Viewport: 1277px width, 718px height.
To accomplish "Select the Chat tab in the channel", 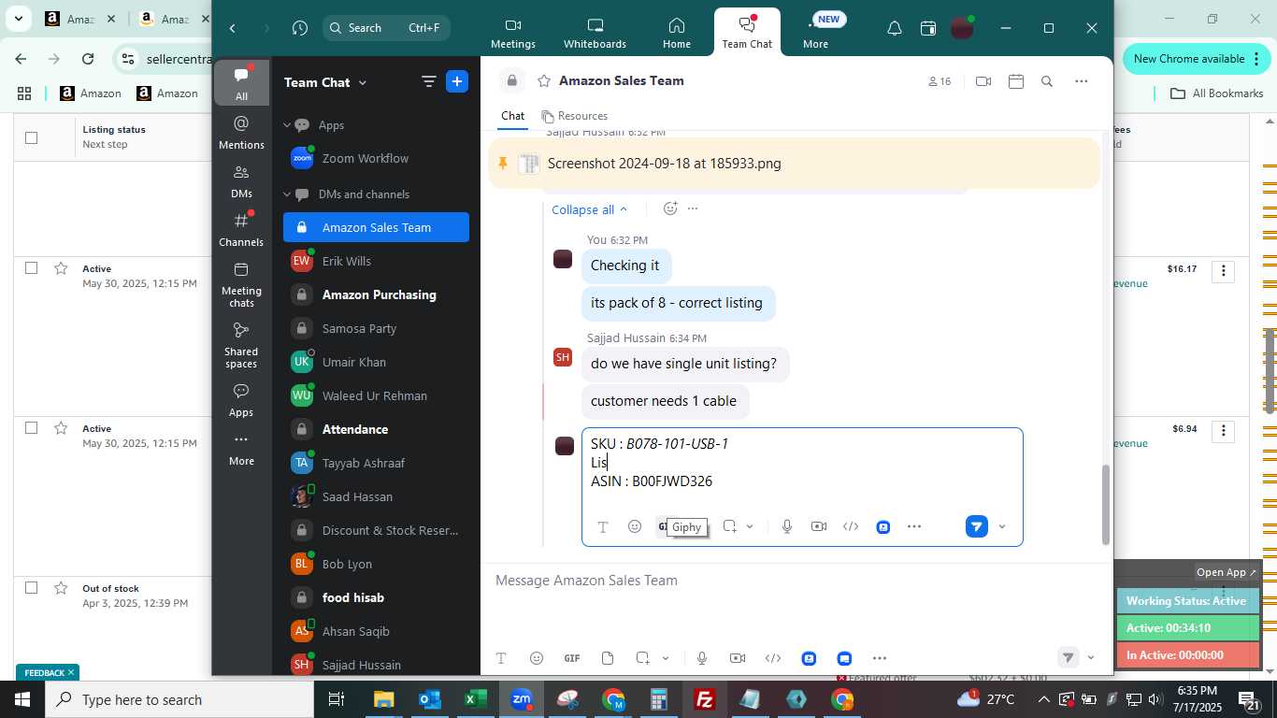I will [512, 116].
